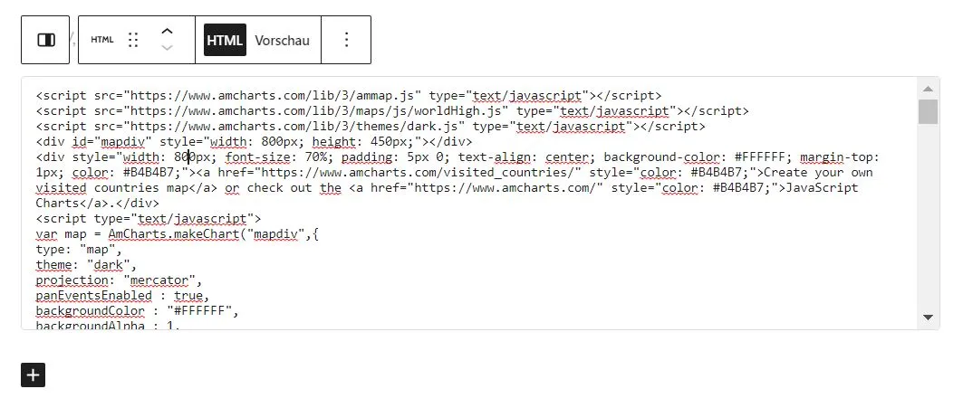
Task: Click the 'projection: "mercator"' line
Action: tap(120, 280)
